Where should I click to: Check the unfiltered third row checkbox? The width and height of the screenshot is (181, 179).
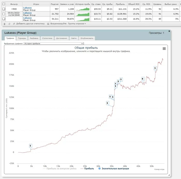coord(4,19)
